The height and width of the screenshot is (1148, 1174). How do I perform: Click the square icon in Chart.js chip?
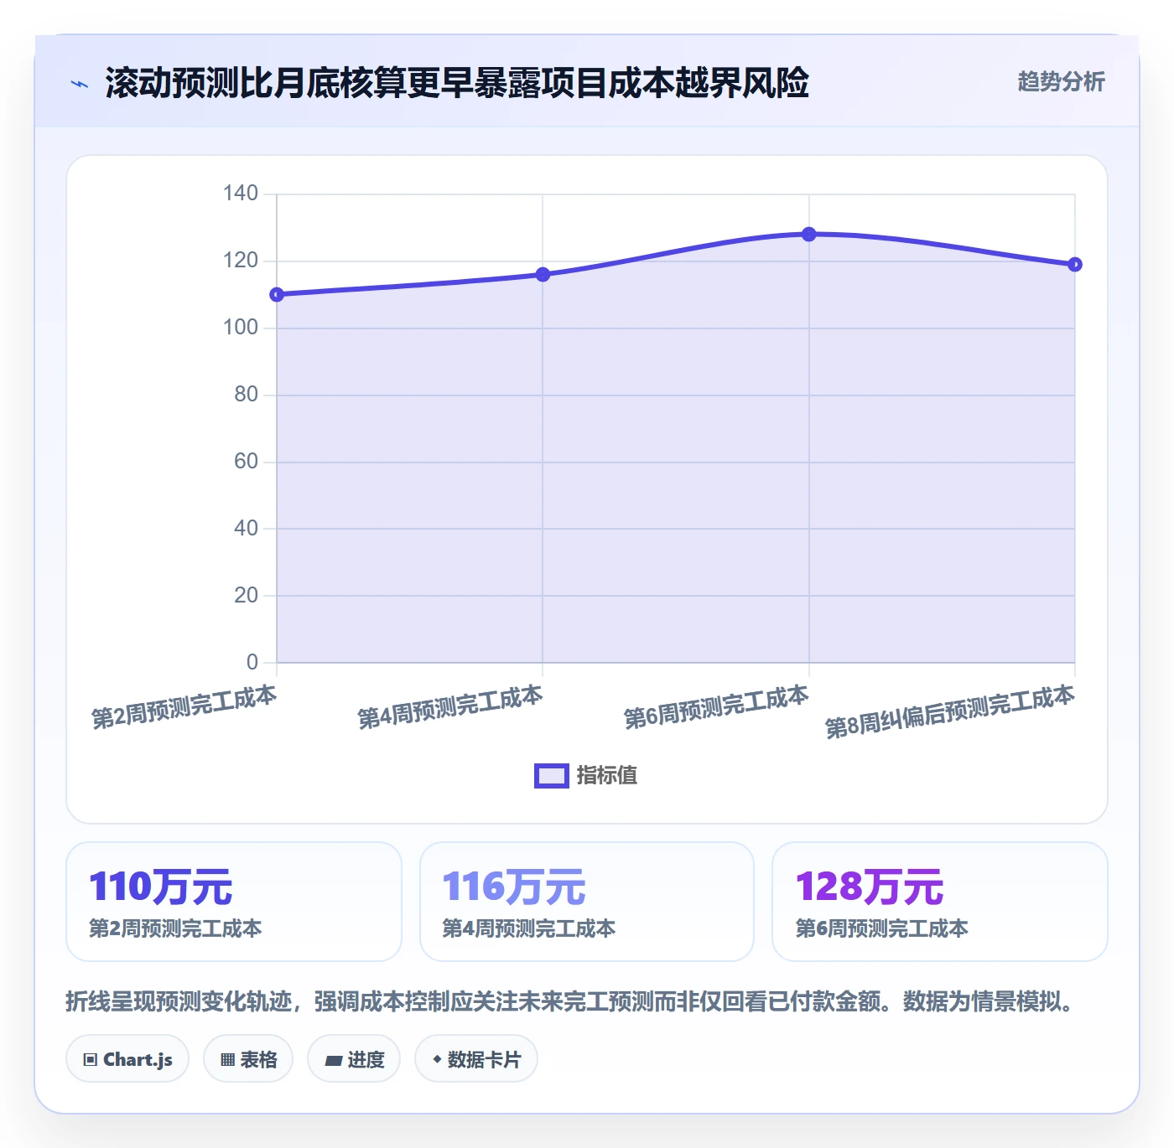pyautogui.click(x=91, y=1060)
